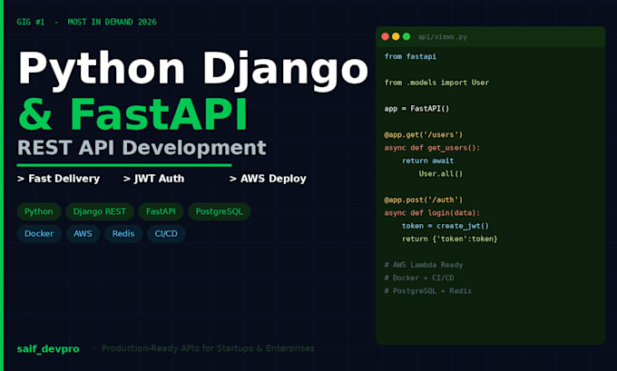Viewport: 617px width, 371px height.
Task: Click the @app.post('/auth') decorator line
Action: 424,200
